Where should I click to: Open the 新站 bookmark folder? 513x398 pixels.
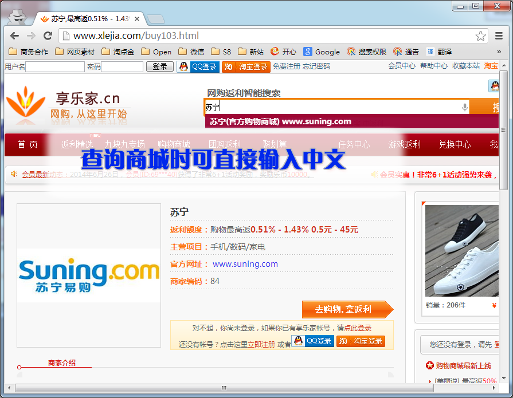point(251,52)
